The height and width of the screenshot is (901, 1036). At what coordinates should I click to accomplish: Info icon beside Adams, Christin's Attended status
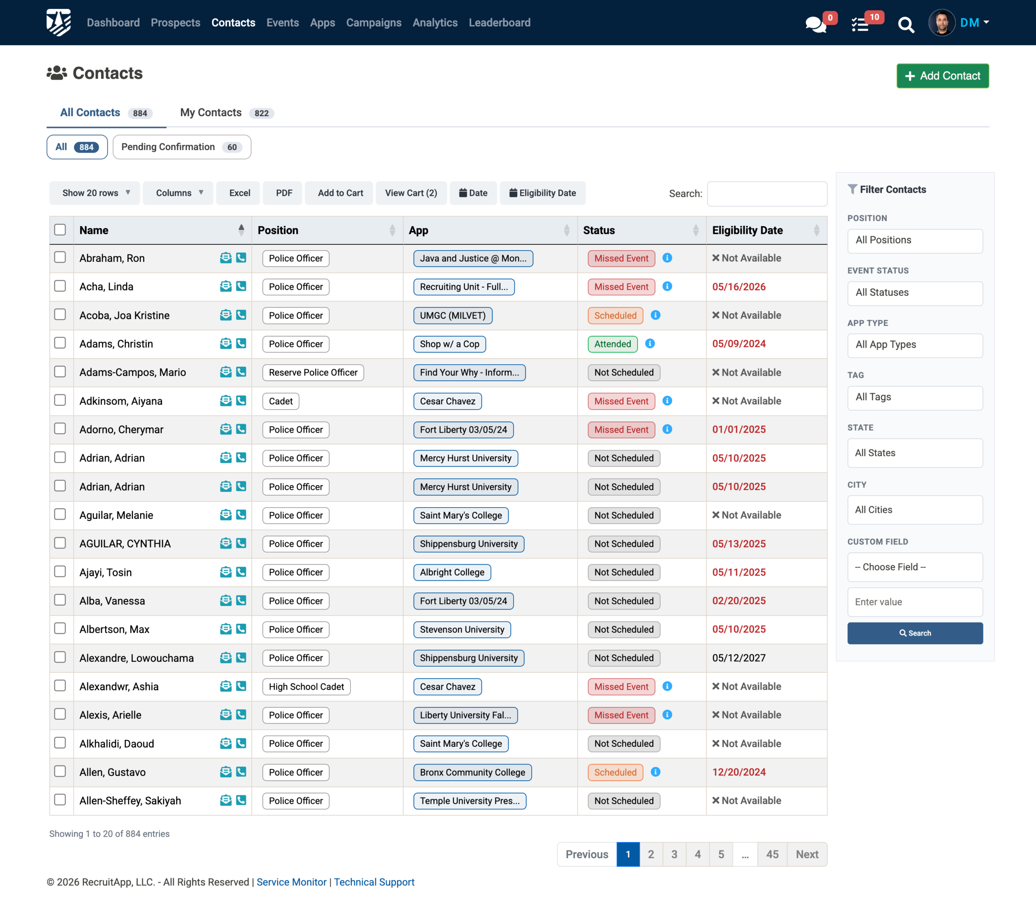click(x=650, y=343)
